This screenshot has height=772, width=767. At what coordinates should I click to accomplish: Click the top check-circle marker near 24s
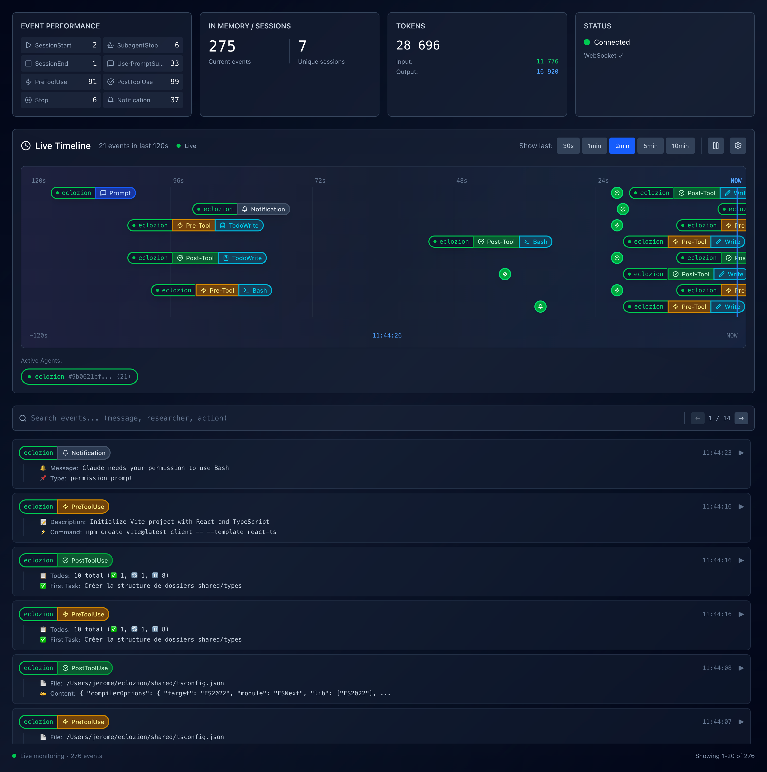(x=617, y=193)
